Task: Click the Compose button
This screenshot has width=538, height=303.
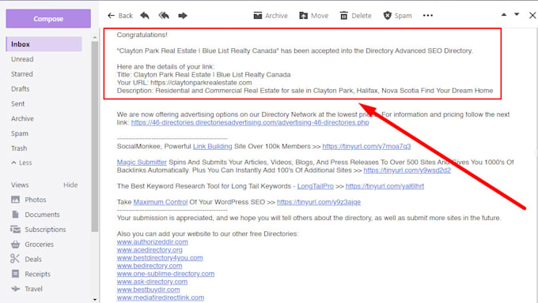Action: coord(48,19)
